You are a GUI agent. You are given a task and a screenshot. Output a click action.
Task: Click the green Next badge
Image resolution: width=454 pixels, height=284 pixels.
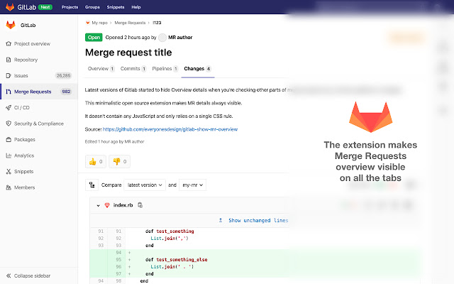pos(45,7)
